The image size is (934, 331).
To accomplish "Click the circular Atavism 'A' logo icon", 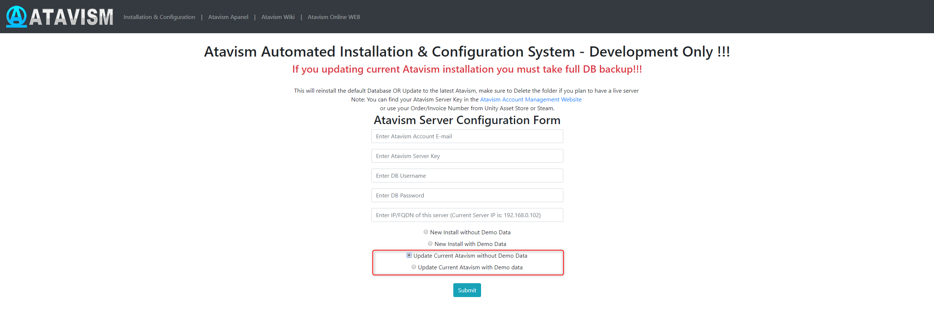I will (16, 17).
